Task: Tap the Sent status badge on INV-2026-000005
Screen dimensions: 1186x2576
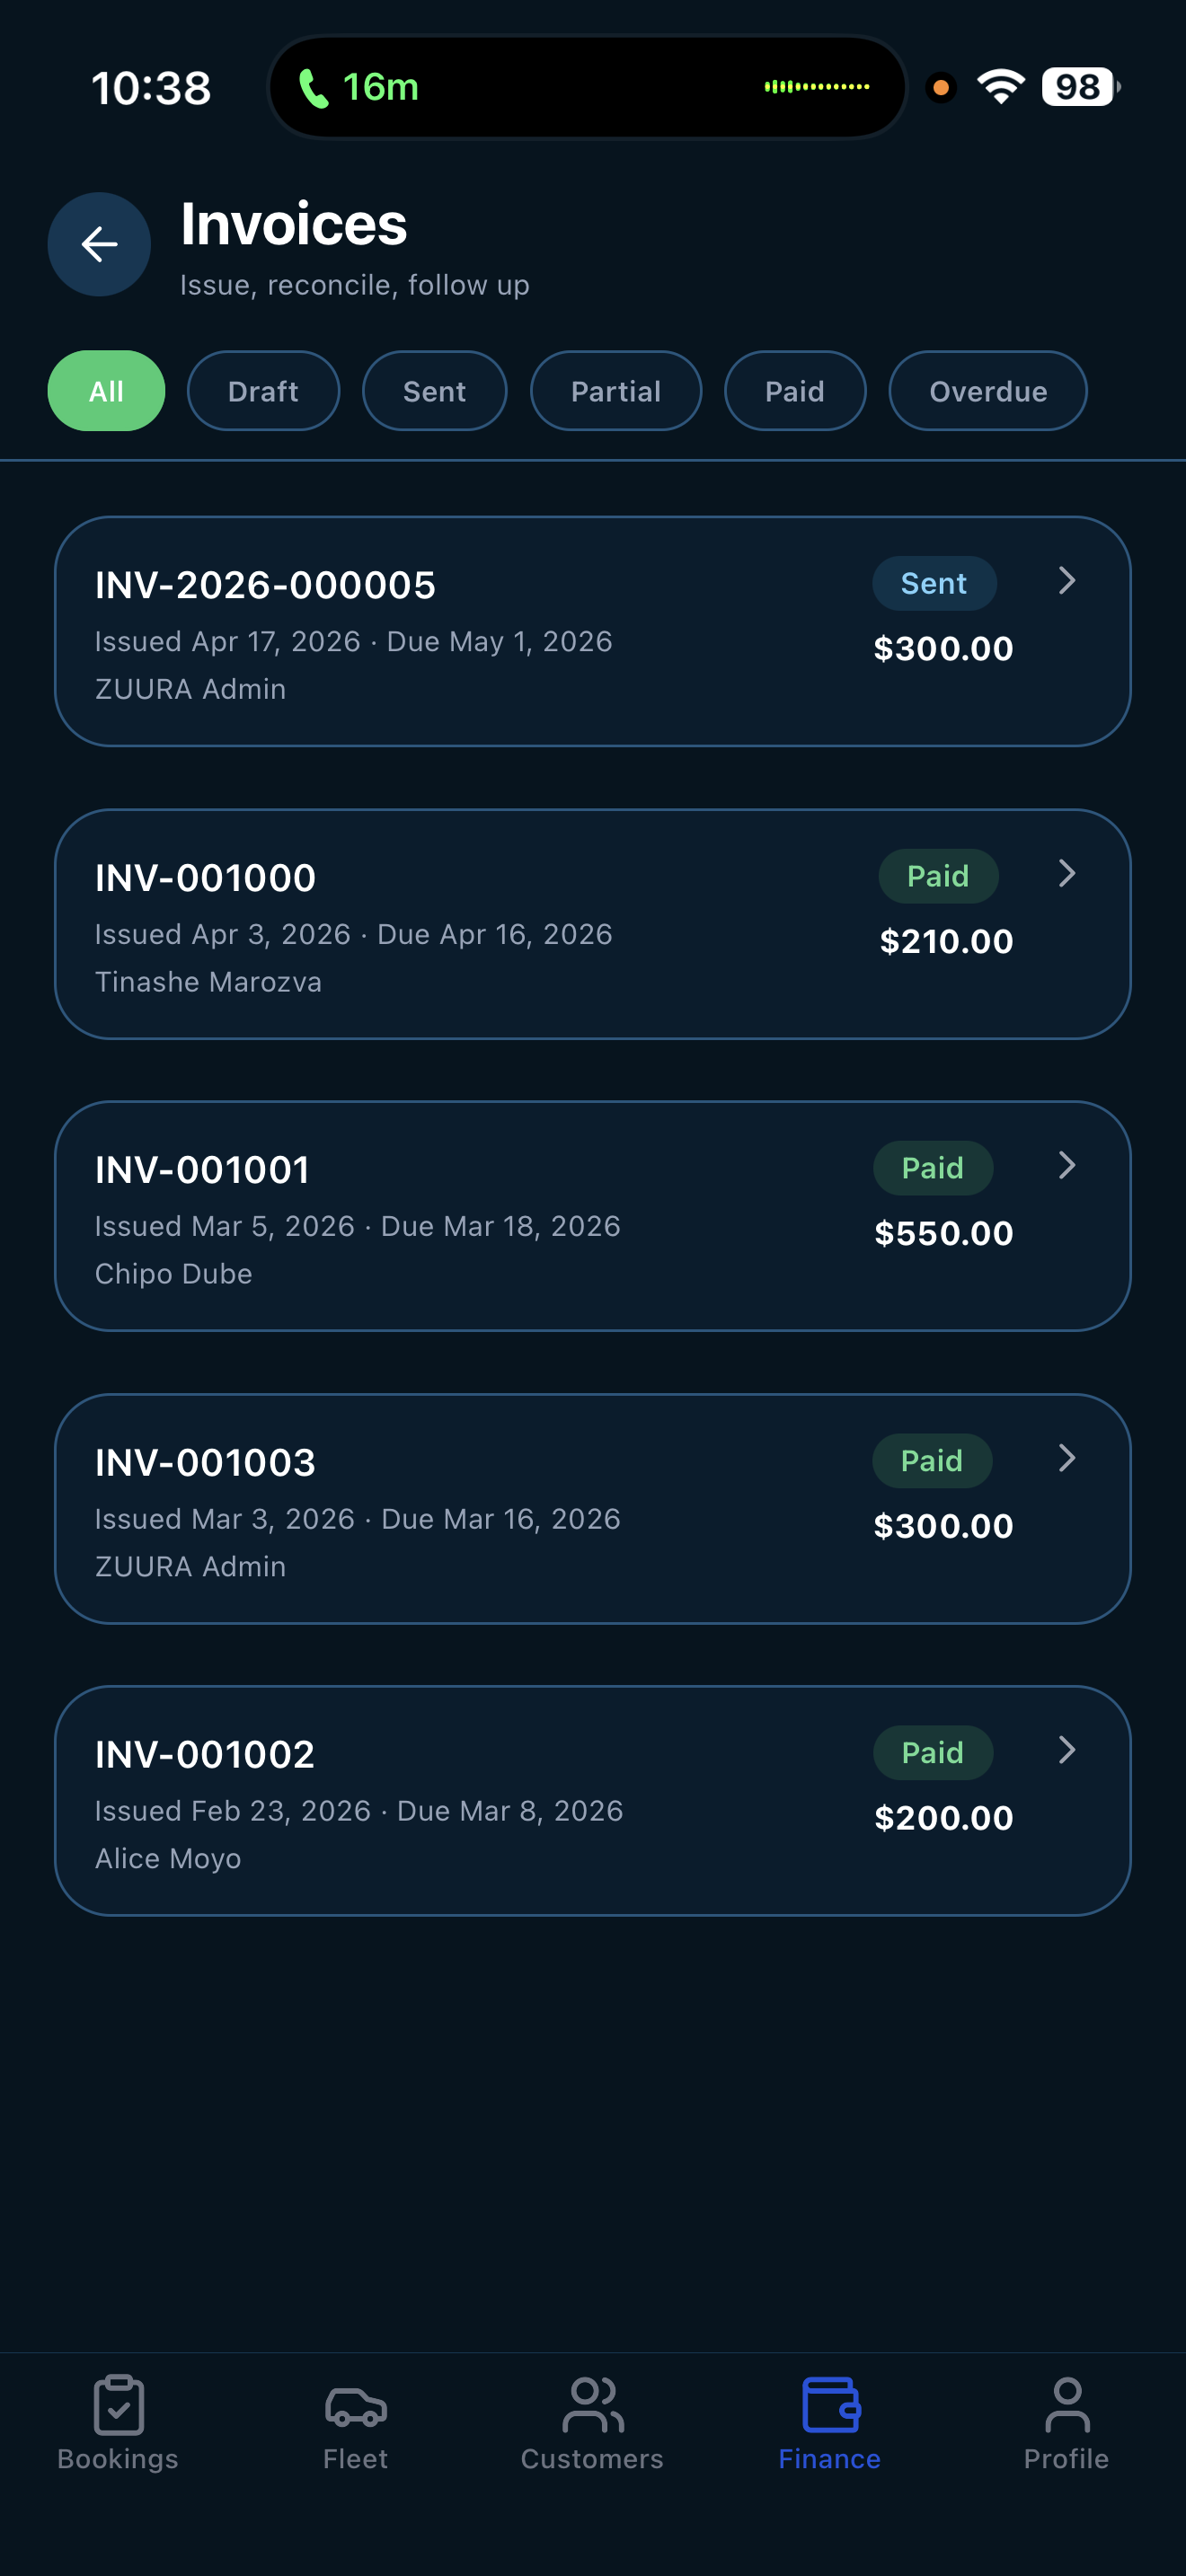Action: tap(934, 584)
